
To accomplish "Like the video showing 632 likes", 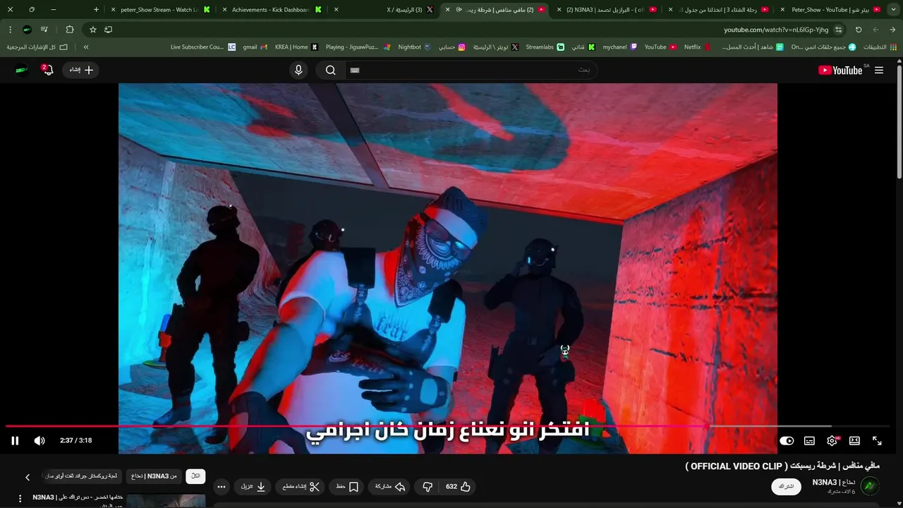I will (458, 487).
